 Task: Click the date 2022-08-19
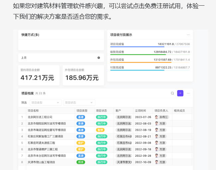tap(143, 130)
